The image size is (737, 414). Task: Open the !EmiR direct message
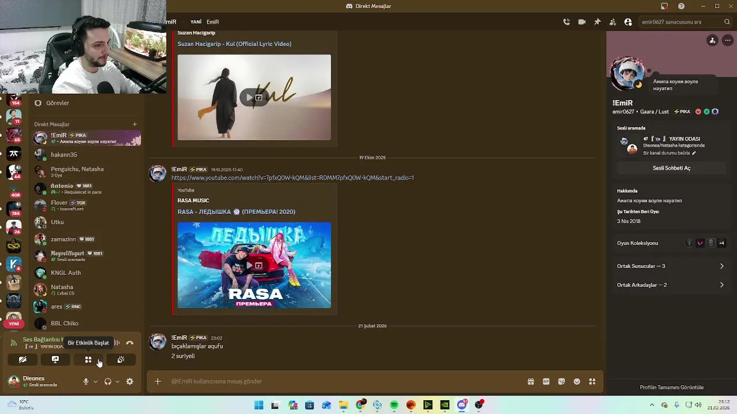coord(86,138)
